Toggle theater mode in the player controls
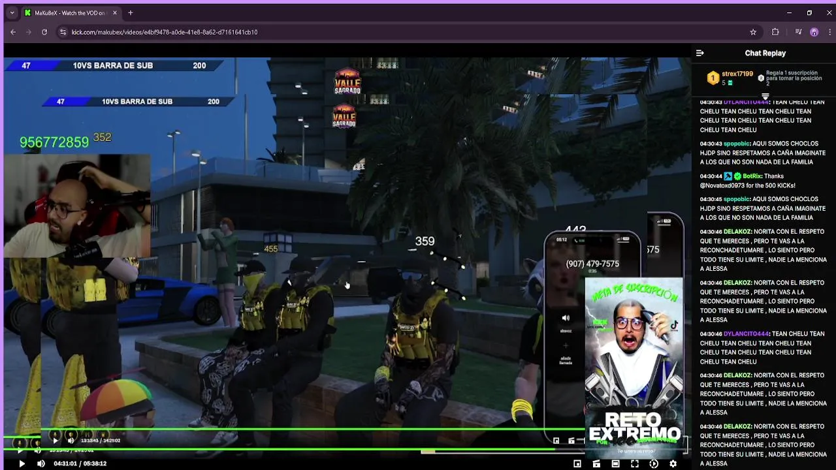Viewport: 836px width, 470px height. pyautogui.click(x=615, y=463)
